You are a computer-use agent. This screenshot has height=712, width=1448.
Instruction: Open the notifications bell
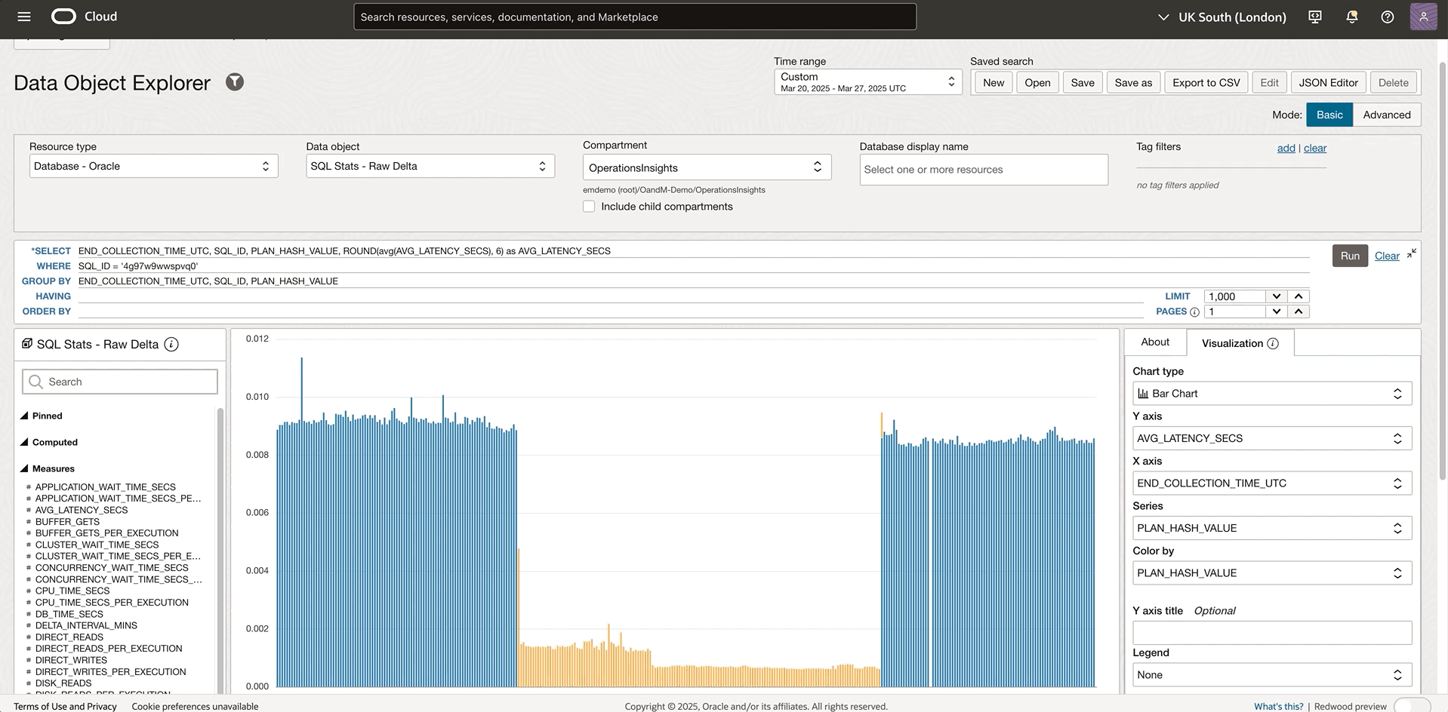tap(1351, 17)
